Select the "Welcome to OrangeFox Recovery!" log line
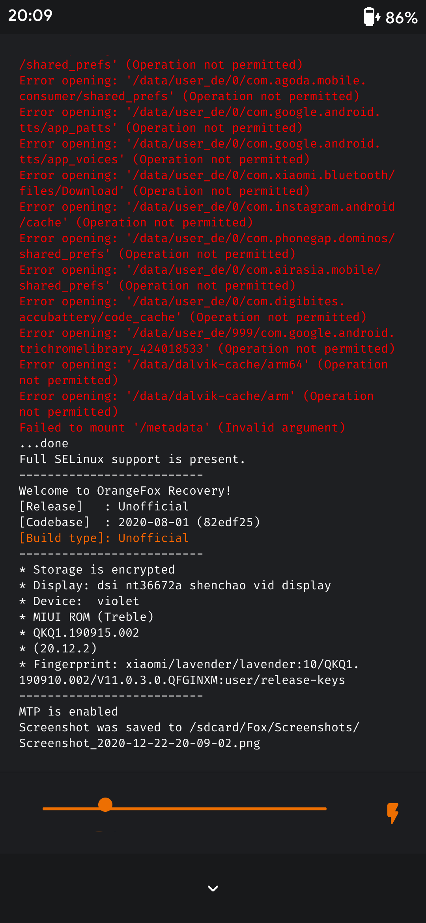 [x=125, y=491]
